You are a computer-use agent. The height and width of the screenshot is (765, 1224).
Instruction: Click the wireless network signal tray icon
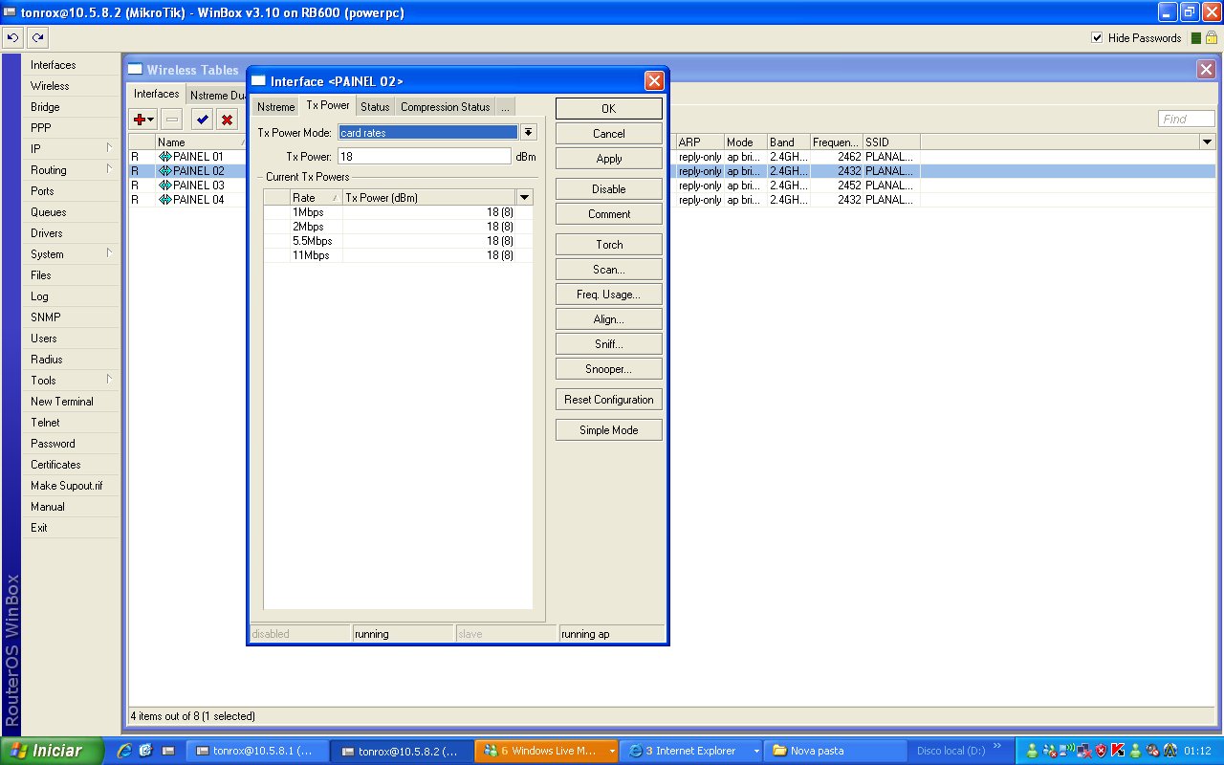pos(1068,751)
